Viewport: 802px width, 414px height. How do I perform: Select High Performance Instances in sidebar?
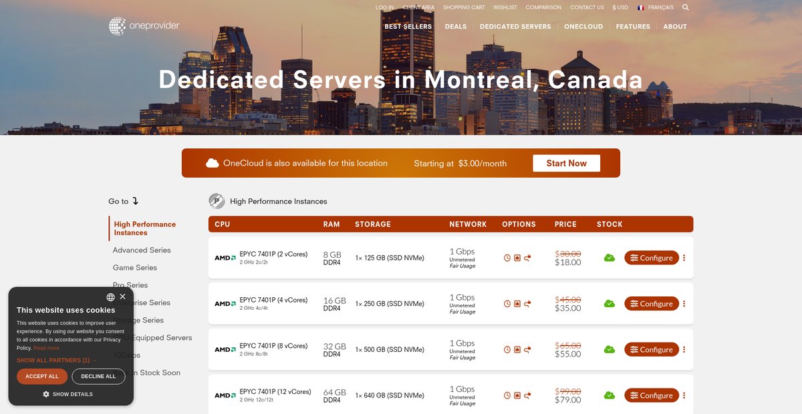[145, 228]
